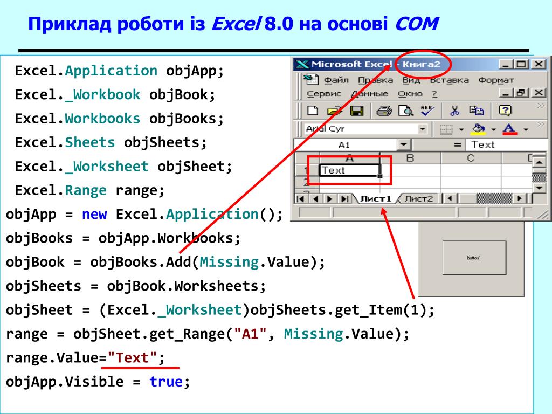The width and height of the screenshot is (552, 414).
Task: Open the Borders dropdown arrow
Action: 461,129
